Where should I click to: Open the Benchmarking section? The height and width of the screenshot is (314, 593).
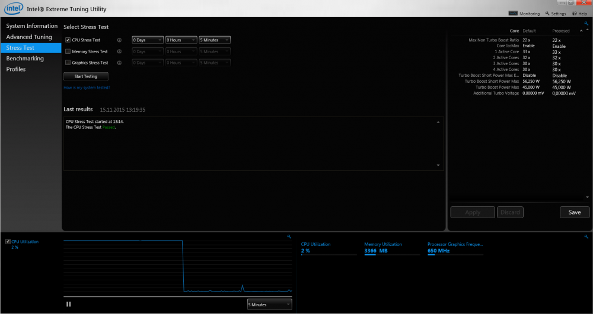coord(25,59)
